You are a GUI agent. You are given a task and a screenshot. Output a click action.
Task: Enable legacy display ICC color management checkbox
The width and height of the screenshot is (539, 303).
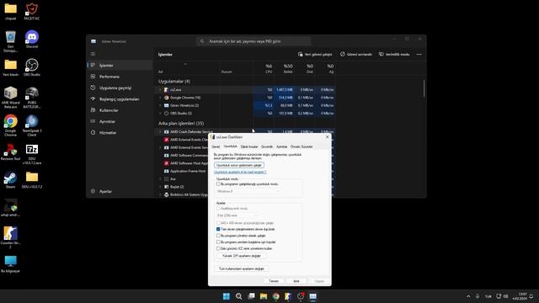(218, 248)
